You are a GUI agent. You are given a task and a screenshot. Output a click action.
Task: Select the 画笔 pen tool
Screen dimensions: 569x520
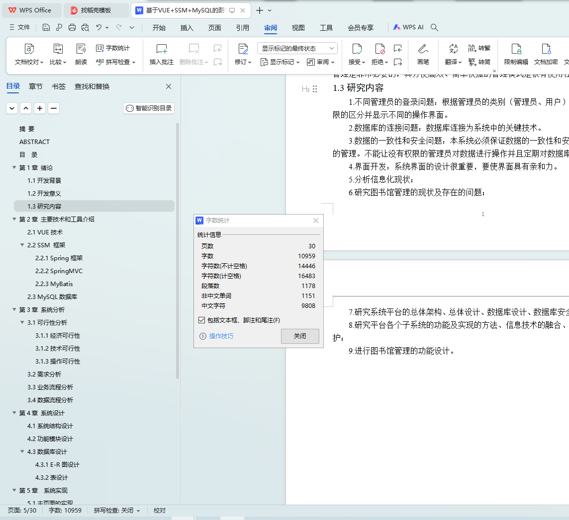(423, 54)
